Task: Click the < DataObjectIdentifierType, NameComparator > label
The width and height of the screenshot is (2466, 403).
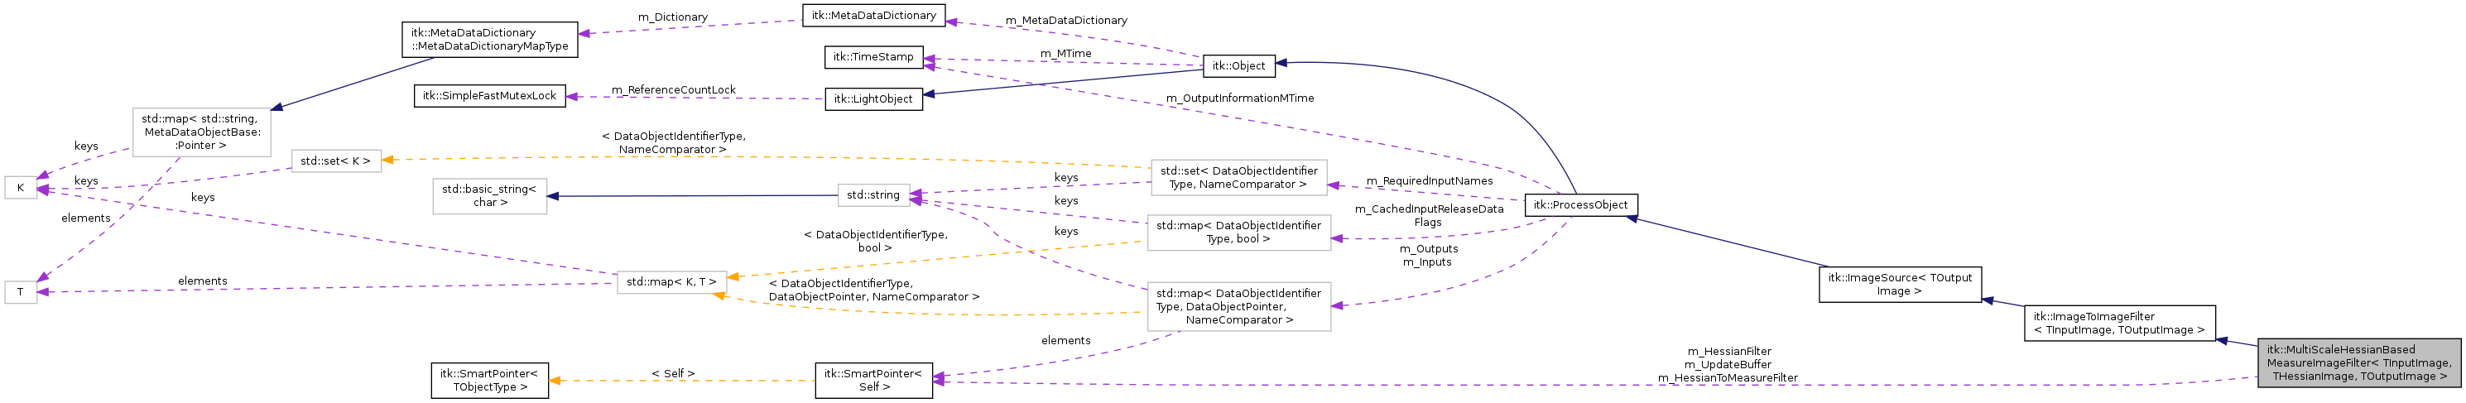Action: coord(673,142)
